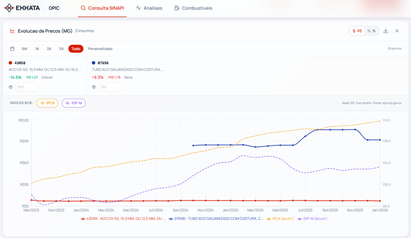Select the 6M time range

coord(24,49)
